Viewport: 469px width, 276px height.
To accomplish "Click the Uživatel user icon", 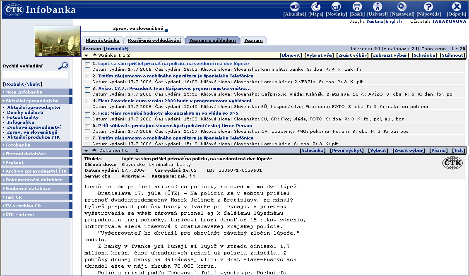I will tap(378, 7).
